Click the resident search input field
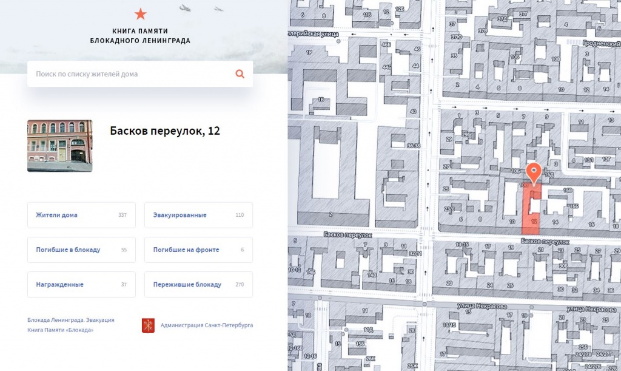 121,73
